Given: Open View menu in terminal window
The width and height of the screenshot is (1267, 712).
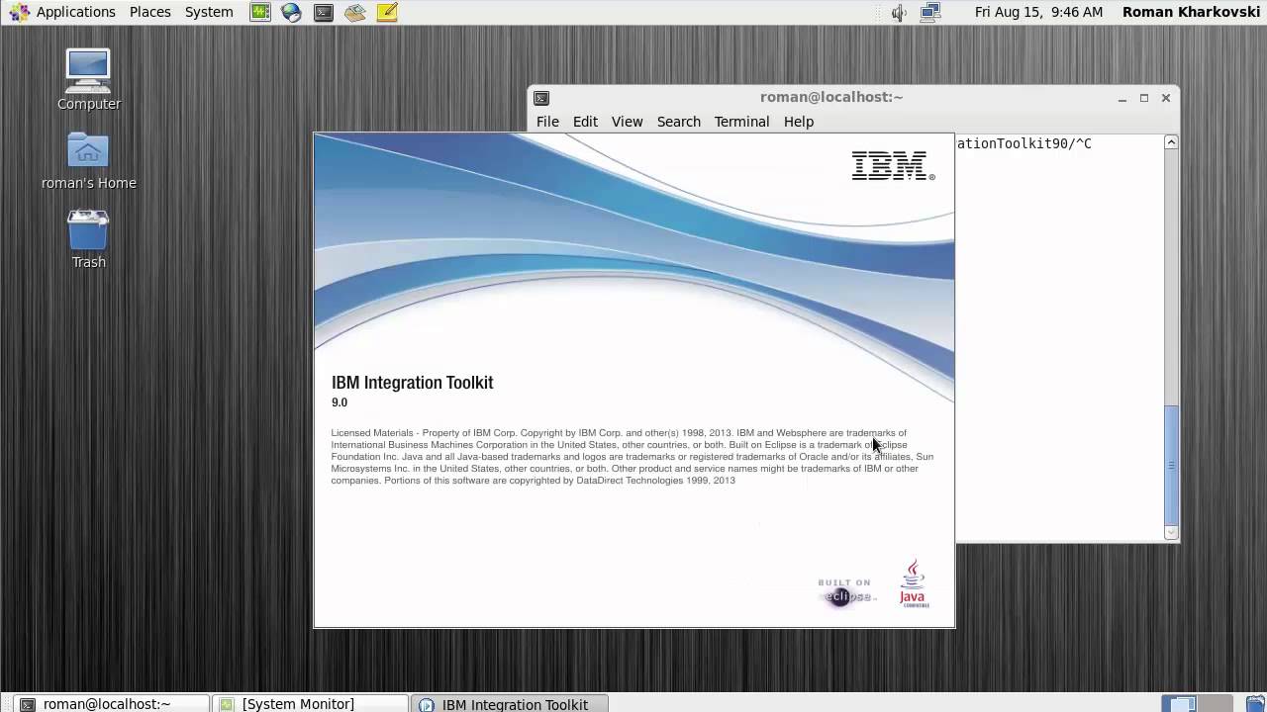Looking at the screenshot, I should click(627, 122).
